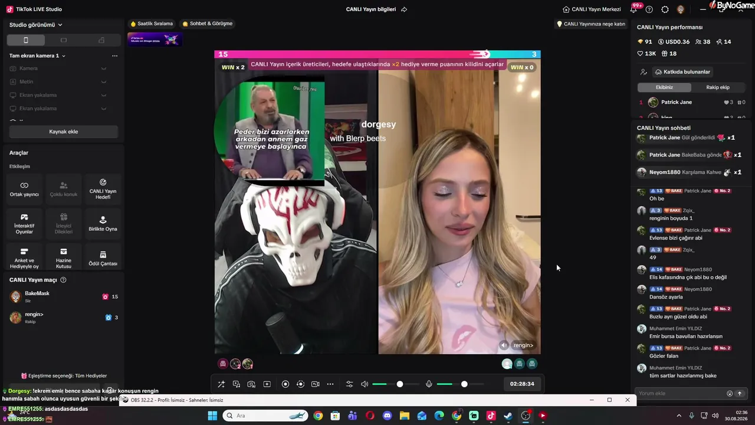
Task: Open TikTok from the taskbar
Action: tap(491, 416)
